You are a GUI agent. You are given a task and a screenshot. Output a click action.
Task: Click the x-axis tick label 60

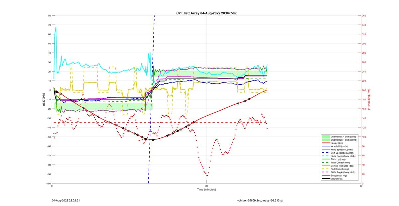click(361, 186)
